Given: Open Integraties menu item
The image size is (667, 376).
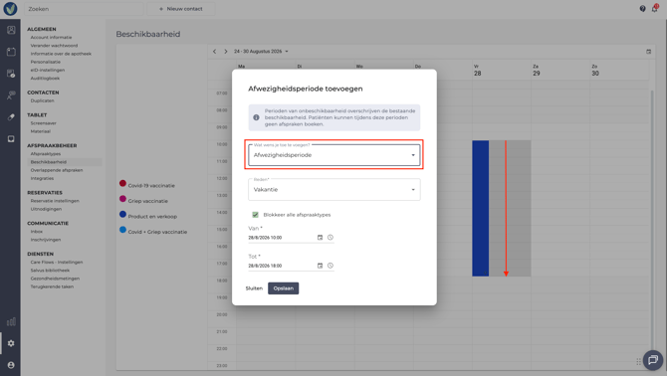Looking at the screenshot, I should (x=42, y=178).
